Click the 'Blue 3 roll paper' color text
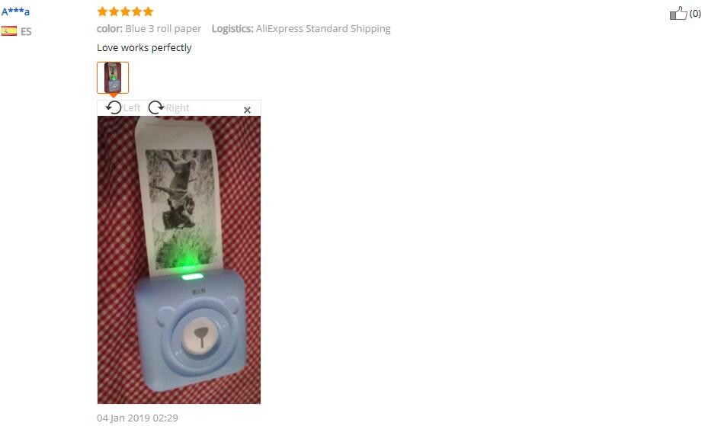708x426 pixels. pyautogui.click(x=163, y=28)
